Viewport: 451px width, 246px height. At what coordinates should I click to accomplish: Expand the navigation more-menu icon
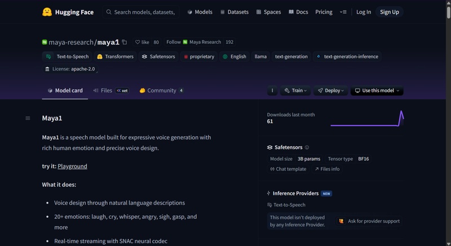(343, 12)
